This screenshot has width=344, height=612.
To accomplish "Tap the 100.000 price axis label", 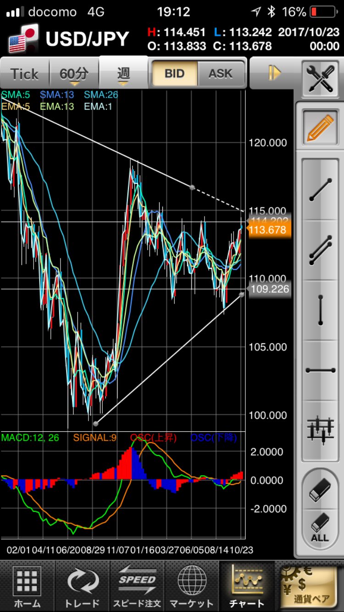I will [268, 415].
